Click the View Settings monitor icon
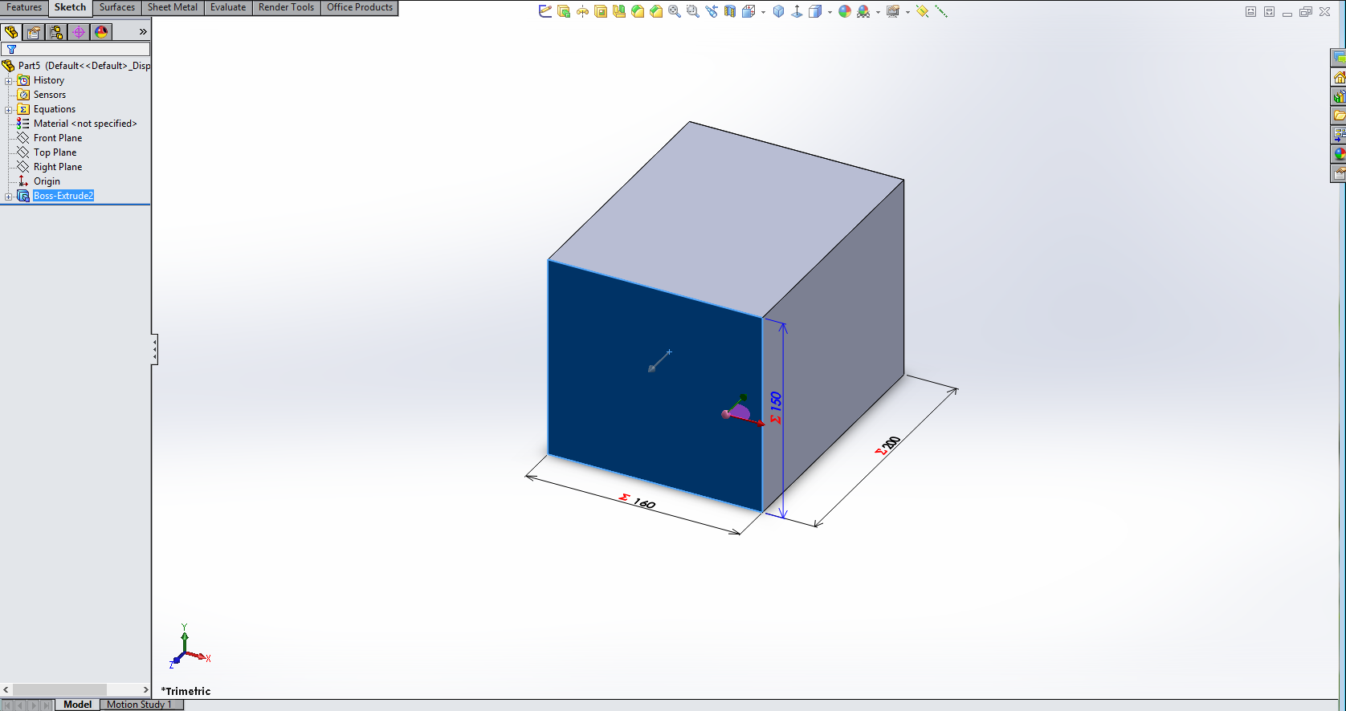 point(894,11)
